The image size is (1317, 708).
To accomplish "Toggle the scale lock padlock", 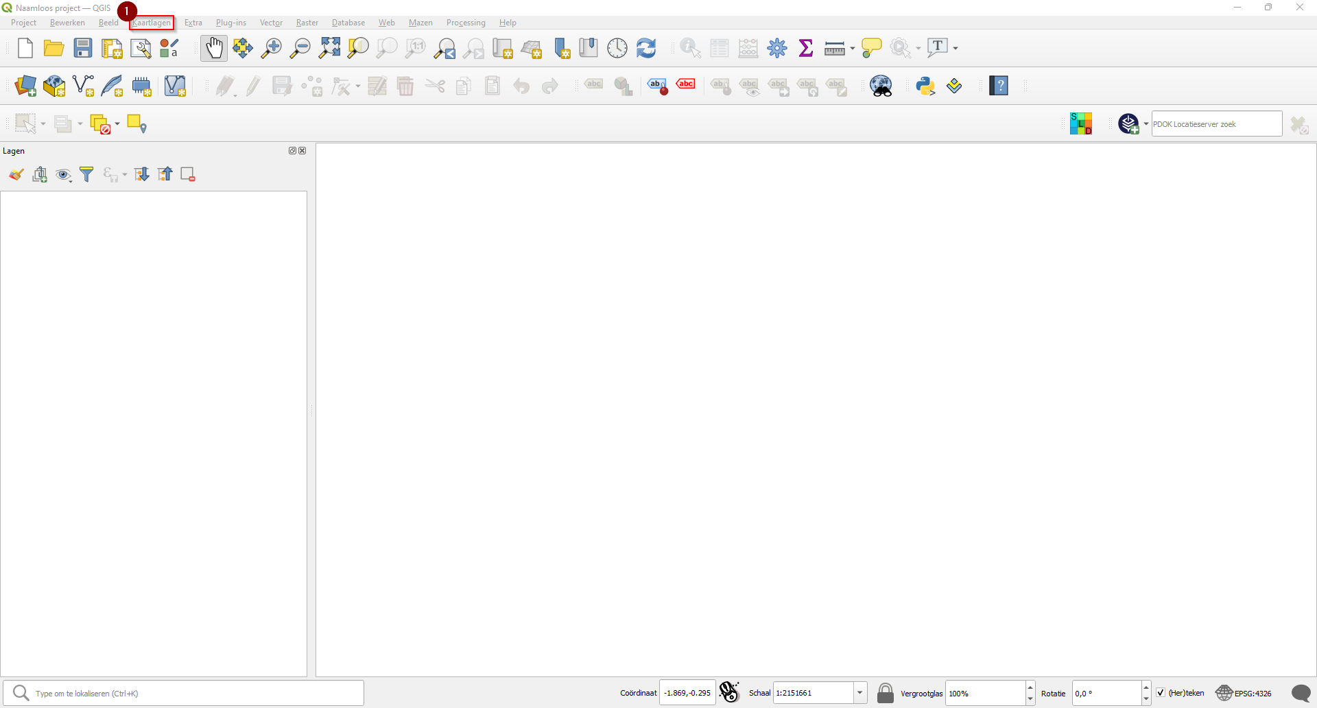I will [886, 693].
